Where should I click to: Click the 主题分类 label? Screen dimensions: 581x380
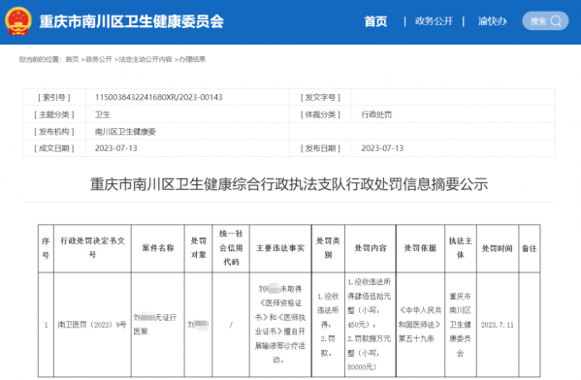[54, 114]
